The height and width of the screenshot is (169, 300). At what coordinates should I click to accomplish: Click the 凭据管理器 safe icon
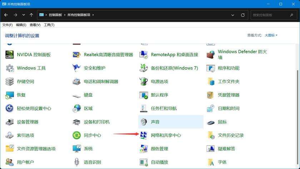(211, 95)
